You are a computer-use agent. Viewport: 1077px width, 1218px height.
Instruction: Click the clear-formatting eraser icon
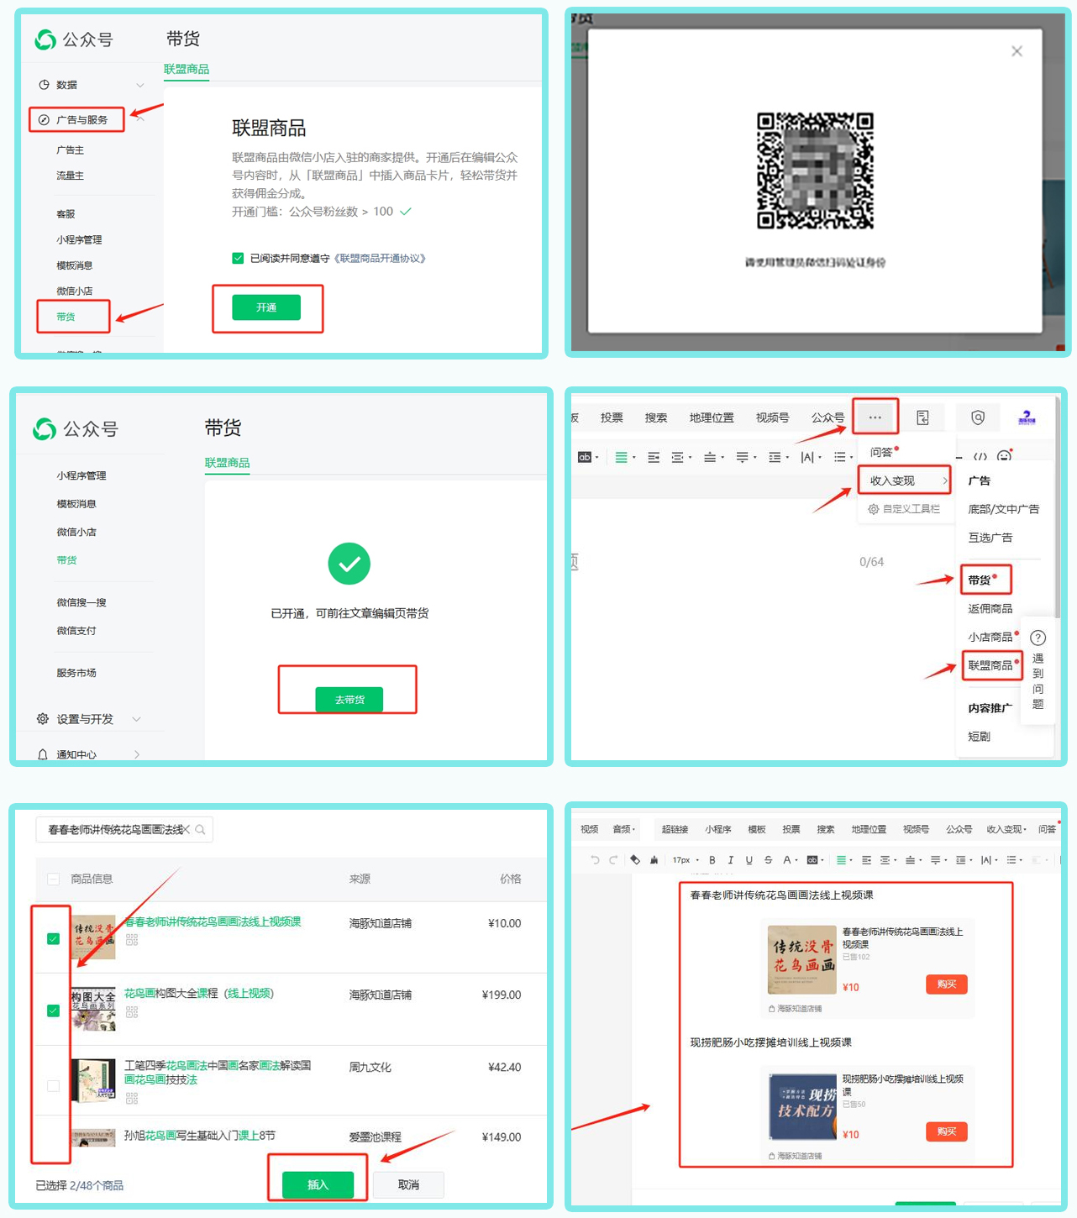coord(635,860)
